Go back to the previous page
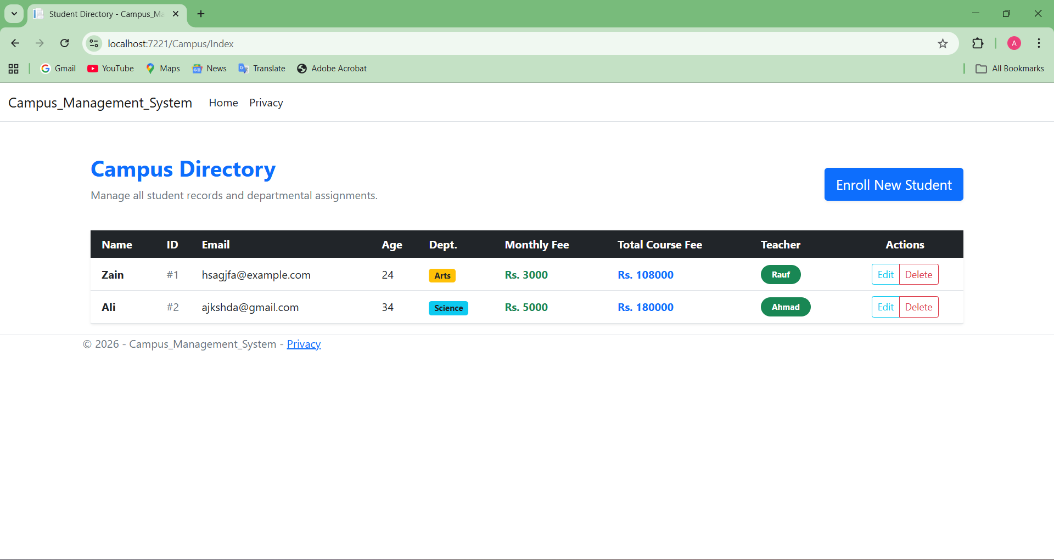The image size is (1054, 560). click(15, 43)
